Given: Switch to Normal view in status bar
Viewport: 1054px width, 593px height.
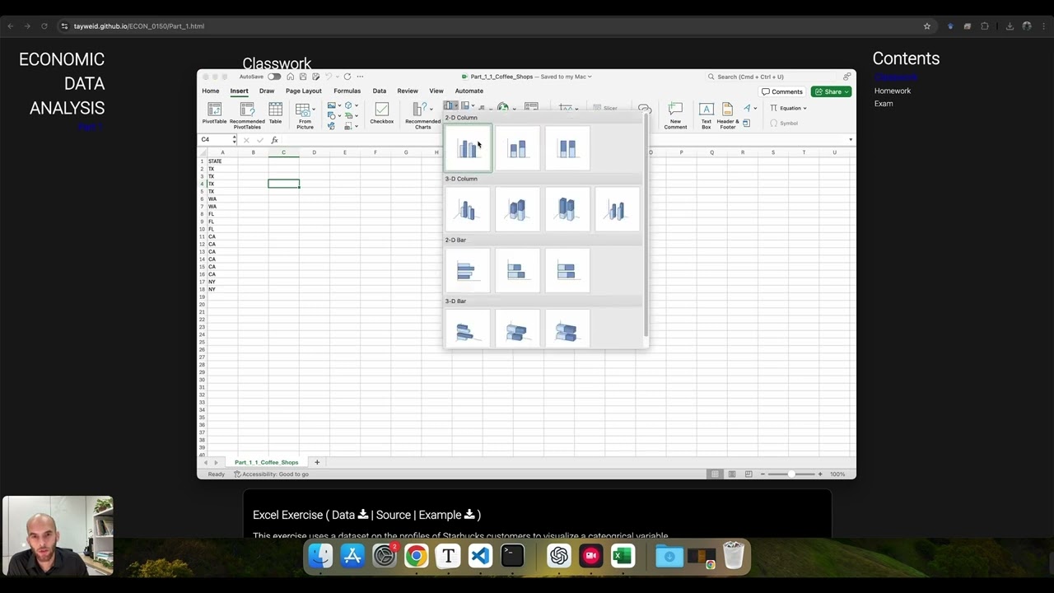Looking at the screenshot, I should pos(715,474).
